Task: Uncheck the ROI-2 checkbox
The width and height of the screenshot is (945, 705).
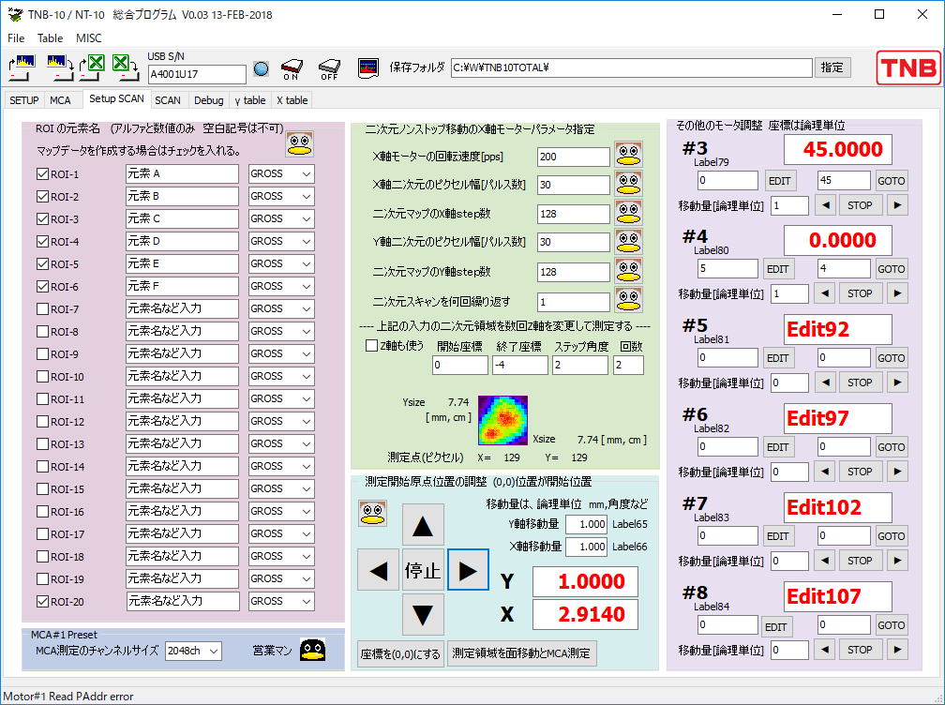Action: click(x=42, y=197)
